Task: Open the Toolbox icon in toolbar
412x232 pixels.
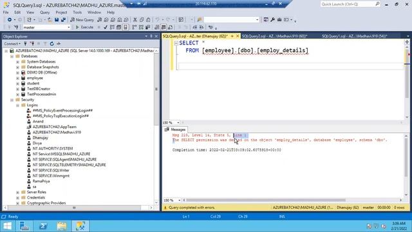Action: [x=279, y=20]
